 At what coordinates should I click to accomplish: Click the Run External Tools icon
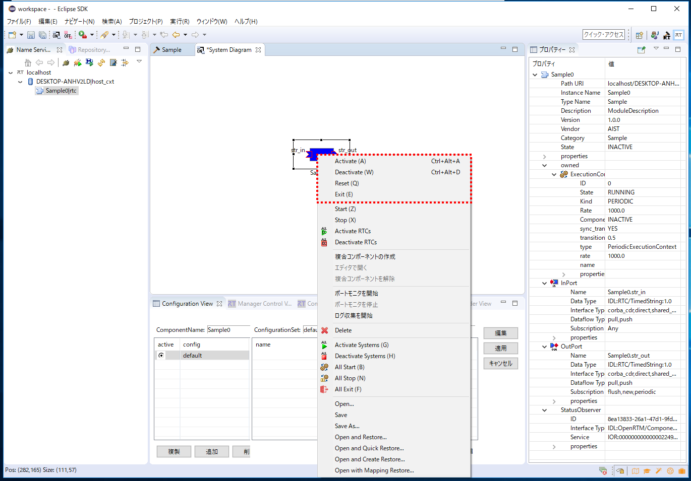tap(83, 35)
